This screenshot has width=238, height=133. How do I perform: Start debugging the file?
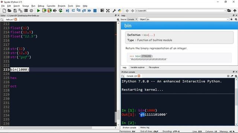68,11
